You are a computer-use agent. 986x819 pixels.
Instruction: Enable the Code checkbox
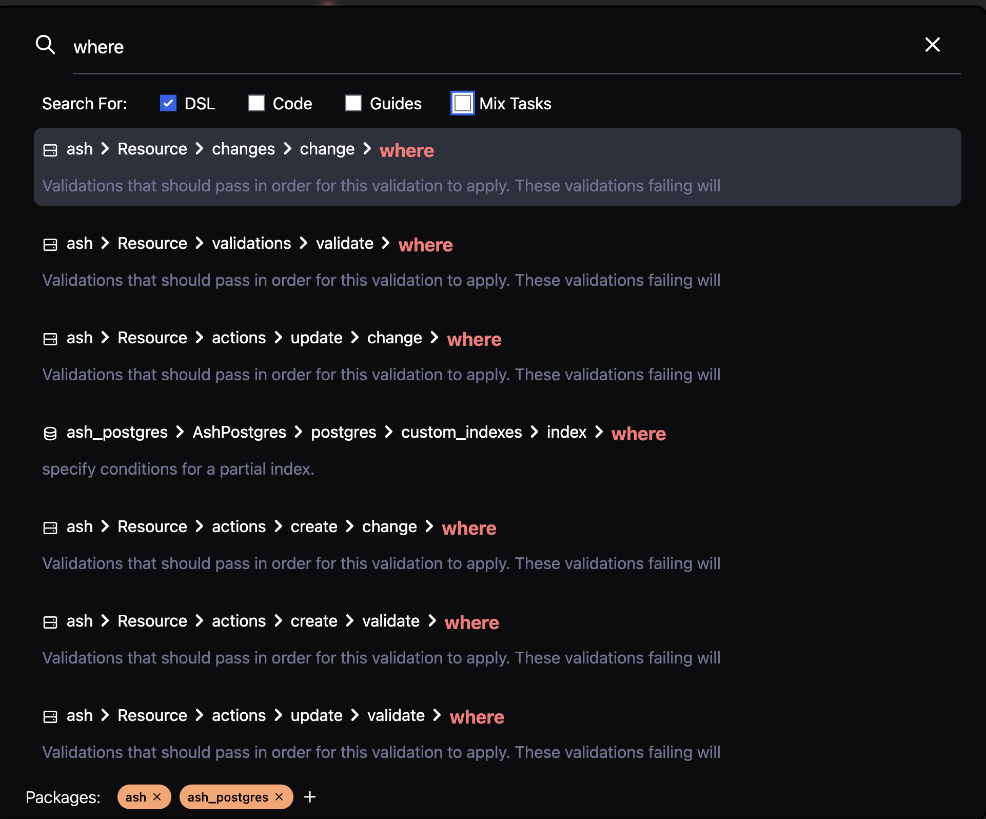click(x=257, y=103)
